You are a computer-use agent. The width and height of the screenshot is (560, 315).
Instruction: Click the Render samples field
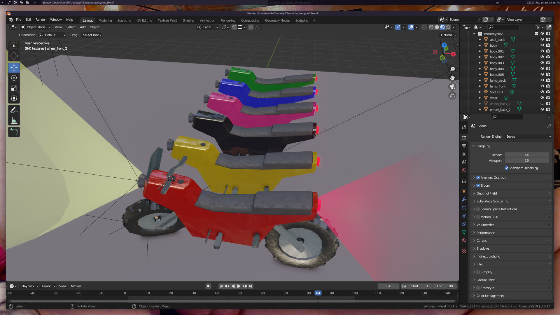click(526, 155)
